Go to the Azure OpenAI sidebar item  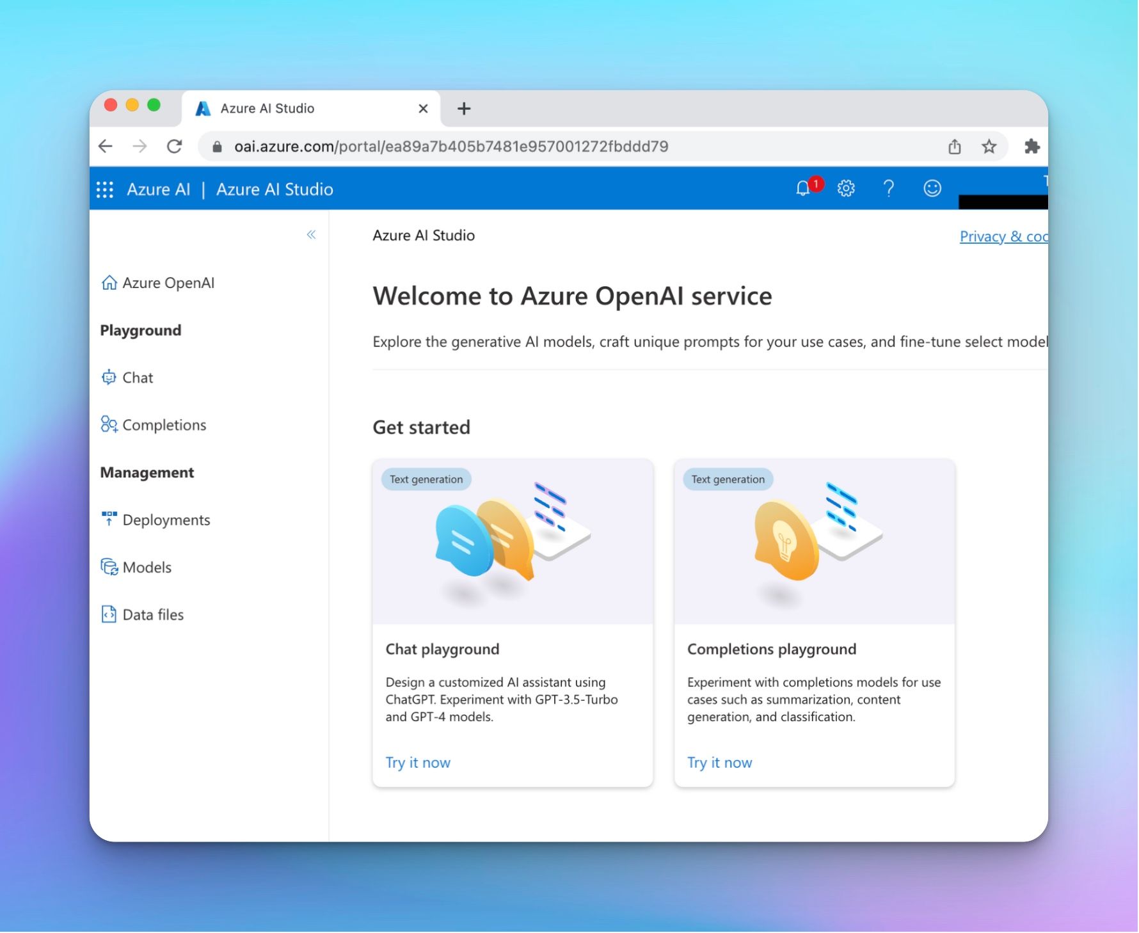[x=158, y=283]
